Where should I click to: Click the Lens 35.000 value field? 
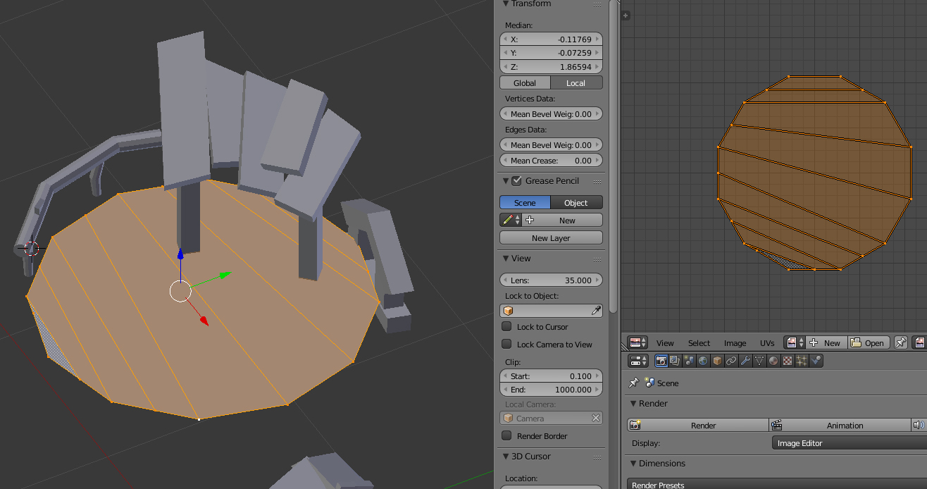(x=551, y=280)
